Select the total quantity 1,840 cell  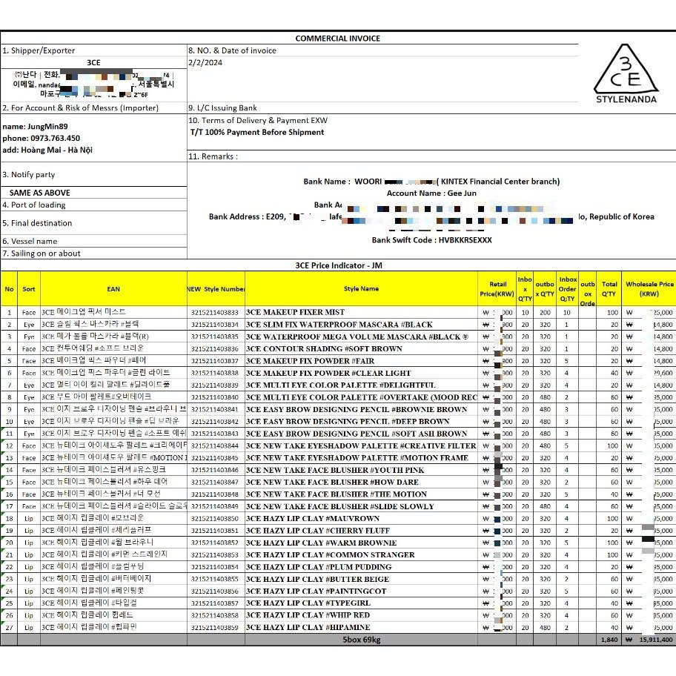pyautogui.click(x=609, y=640)
